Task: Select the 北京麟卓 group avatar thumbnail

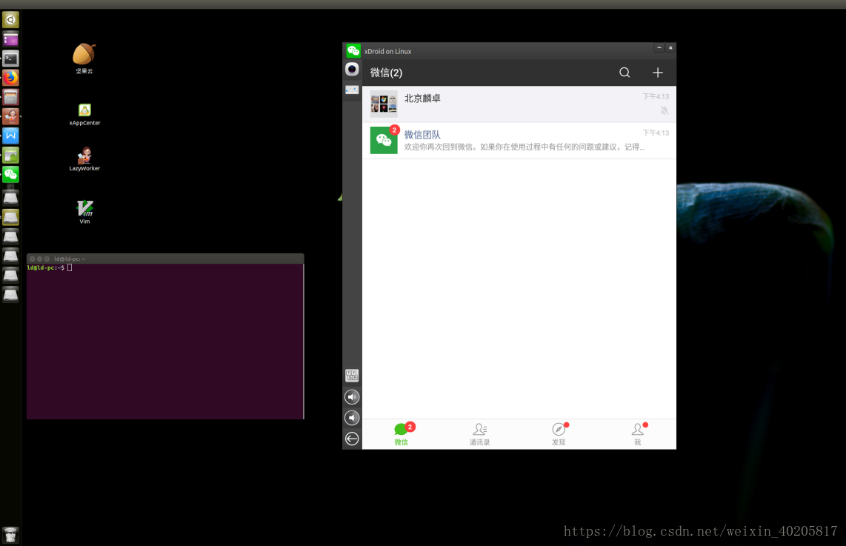Action: [x=384, y=104]
